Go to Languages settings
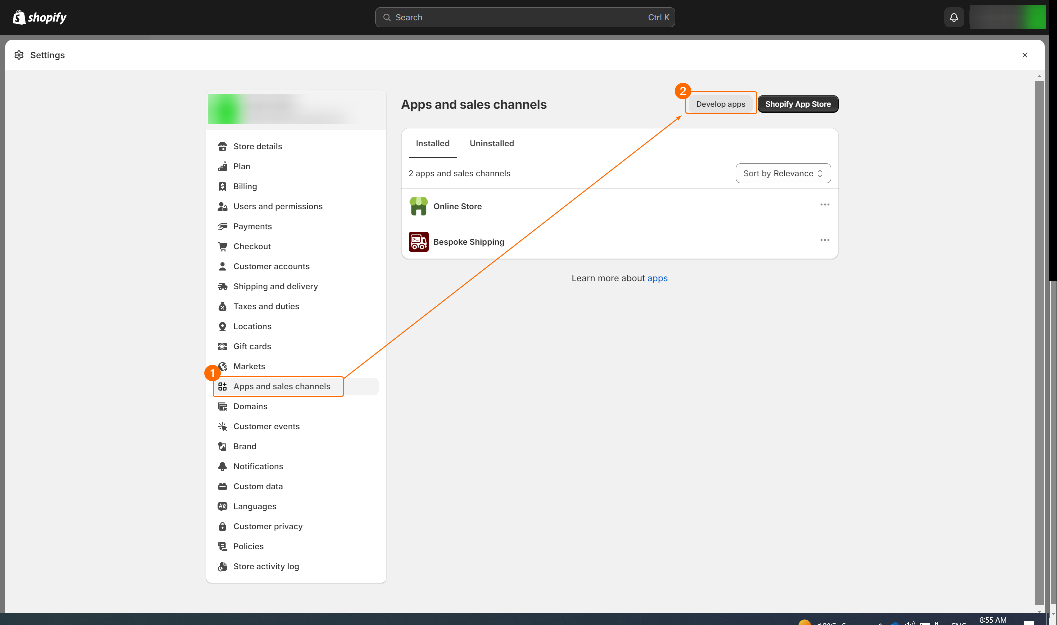Viewport: 1057px width, 625px height. point(254,506)
